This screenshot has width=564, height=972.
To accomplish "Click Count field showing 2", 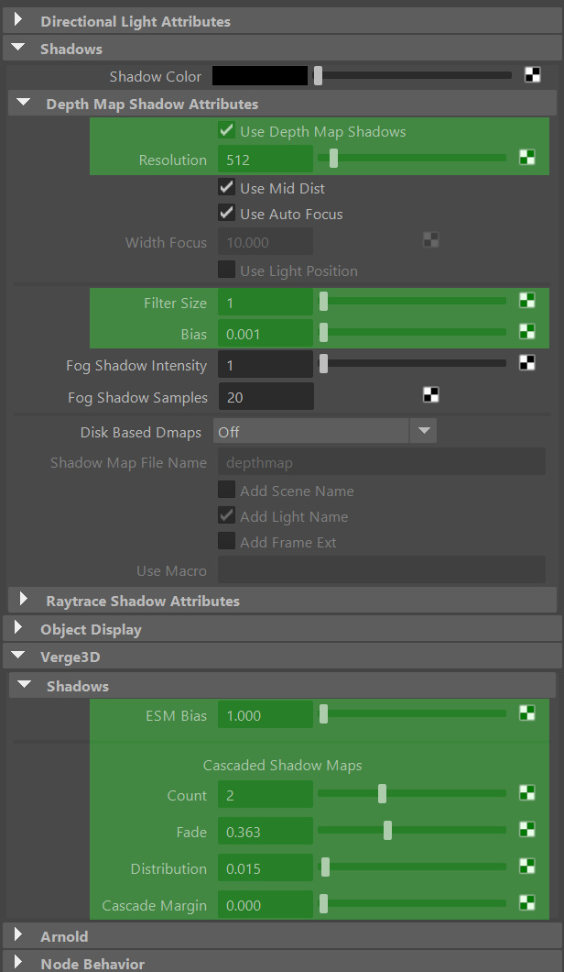I will pyautogui.click(x=266, y=795).
